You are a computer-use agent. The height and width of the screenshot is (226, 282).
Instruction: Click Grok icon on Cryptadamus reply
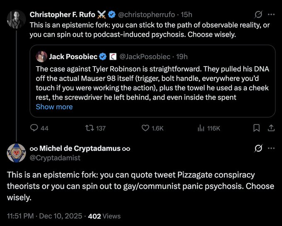tap(258, 148)
